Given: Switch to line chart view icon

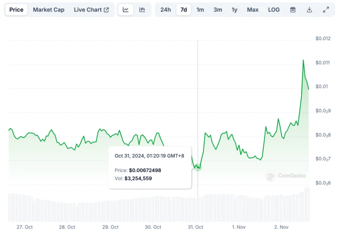Looking at the screenshot, I should click(125, 10).
